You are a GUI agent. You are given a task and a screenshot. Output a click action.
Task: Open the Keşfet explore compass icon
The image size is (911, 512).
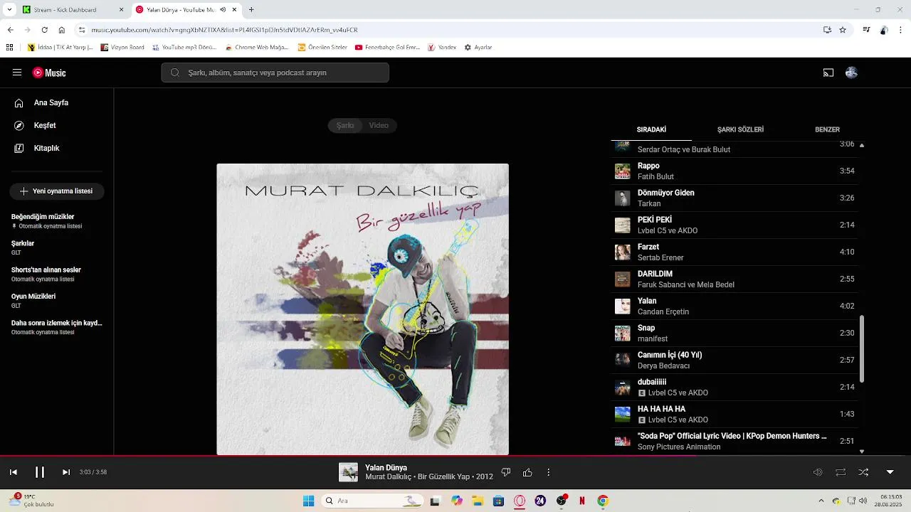pyautogui.click(x=19, y=126)
